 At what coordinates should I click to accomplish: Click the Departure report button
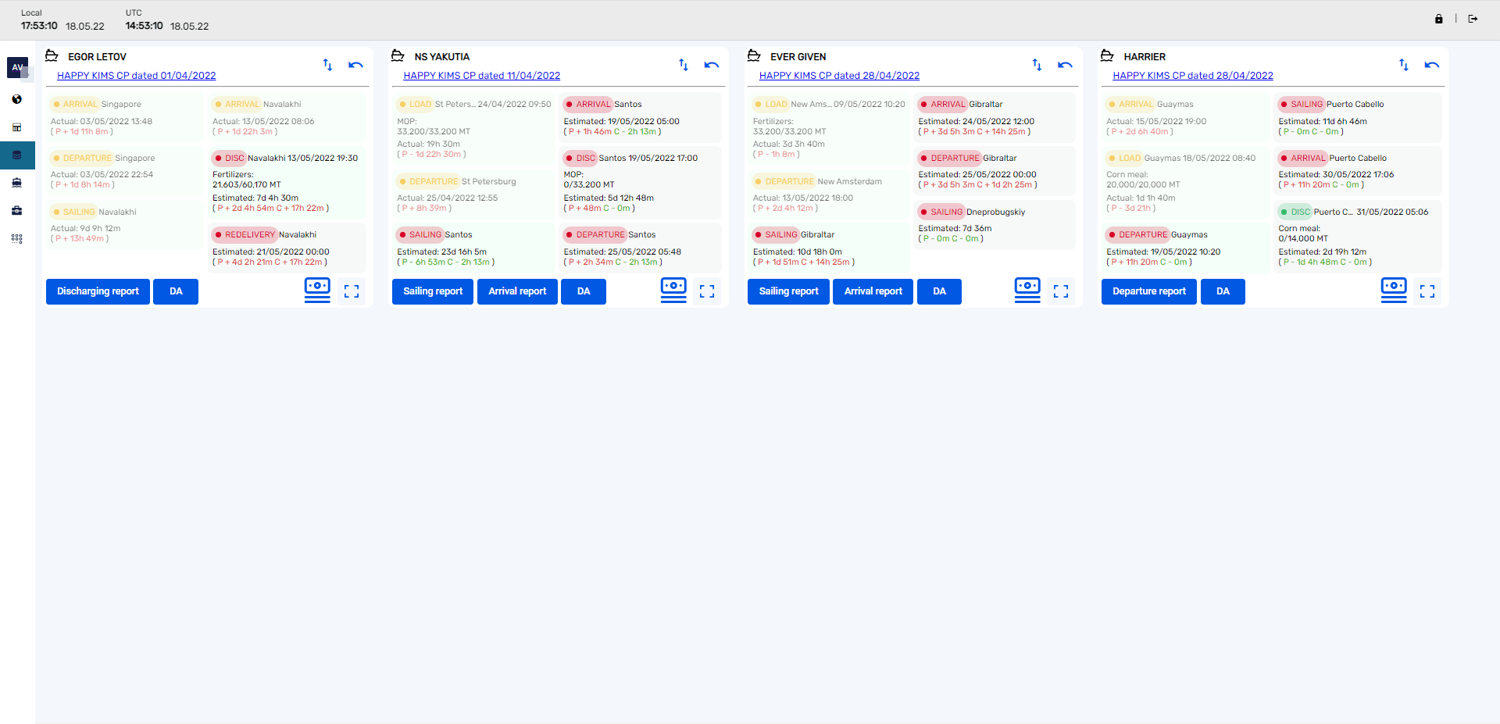1149,291
